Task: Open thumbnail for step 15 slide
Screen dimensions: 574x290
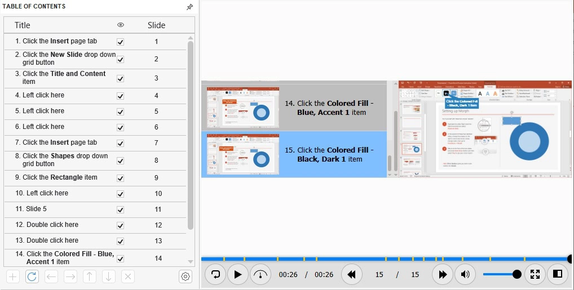Action: click(242, 154)
